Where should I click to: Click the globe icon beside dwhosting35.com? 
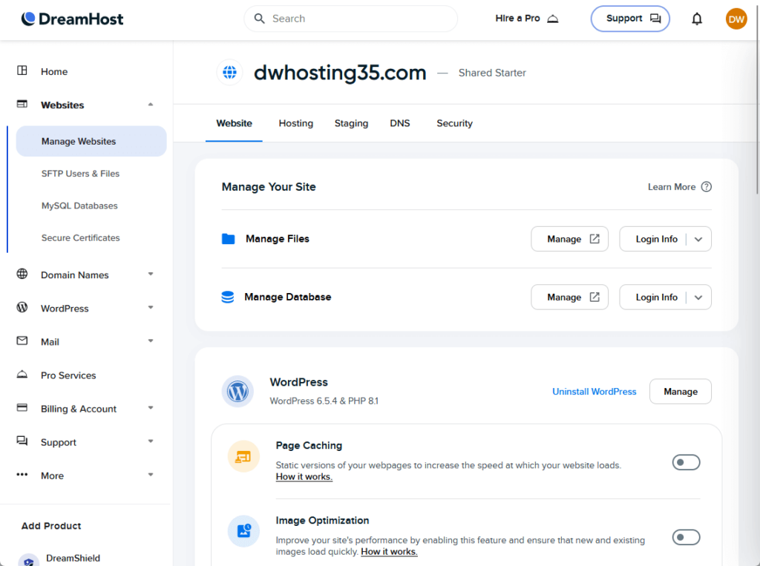coord(230,72)
